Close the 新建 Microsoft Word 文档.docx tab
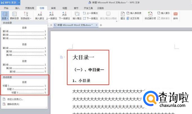This screenshot has width=192, height=114. tap(97, 25)
